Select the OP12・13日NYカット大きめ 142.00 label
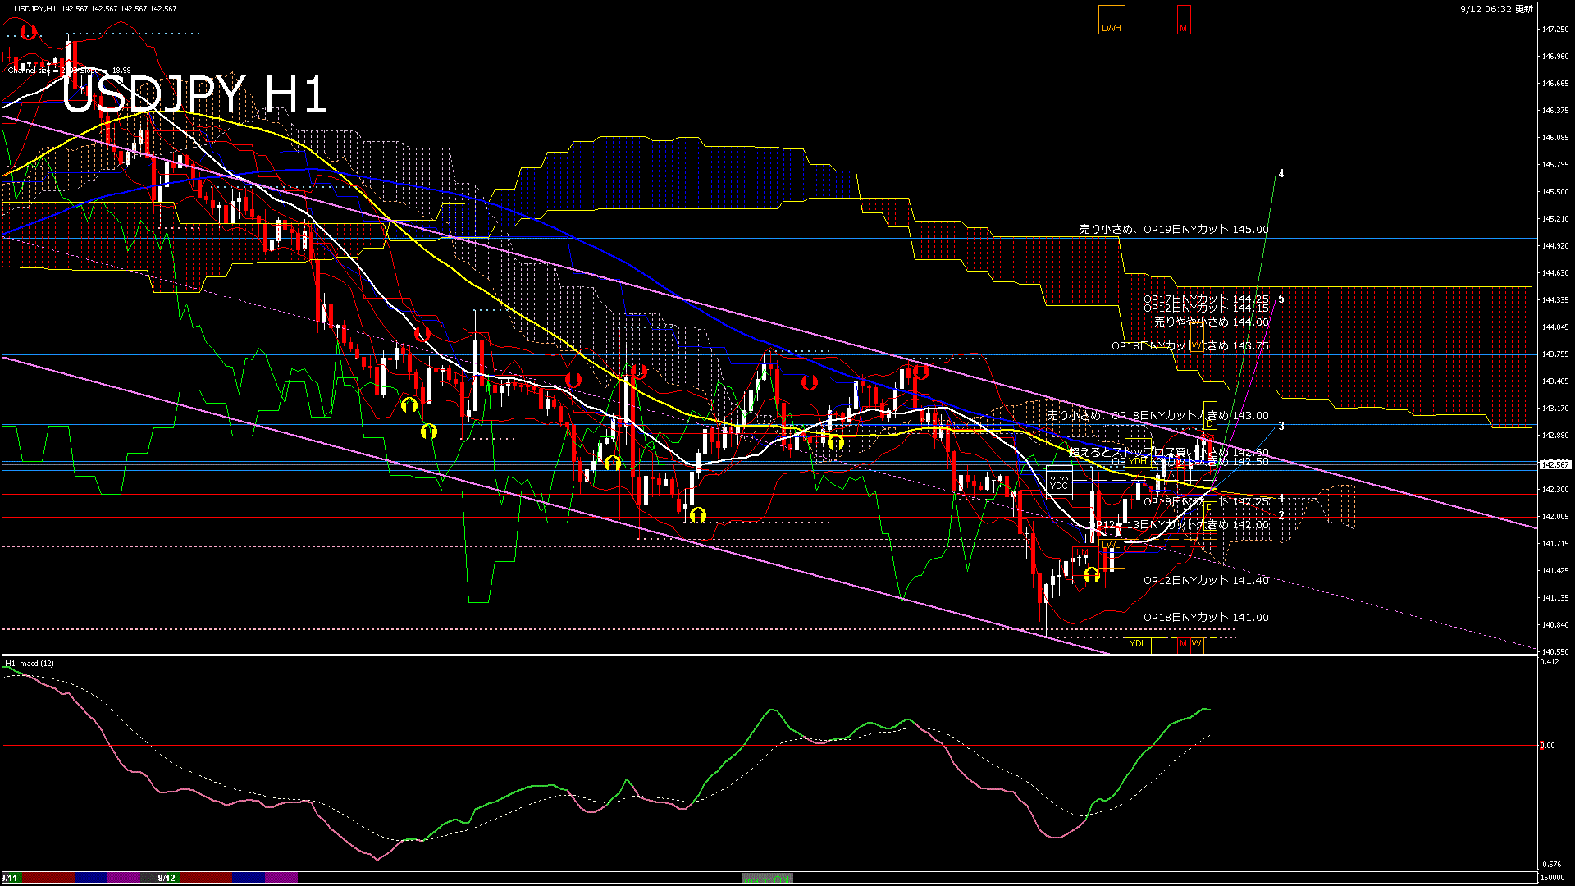Viewport: 1575px width, 886px height. [1178, 525]
